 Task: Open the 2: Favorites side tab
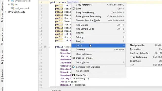pos(2,75)
